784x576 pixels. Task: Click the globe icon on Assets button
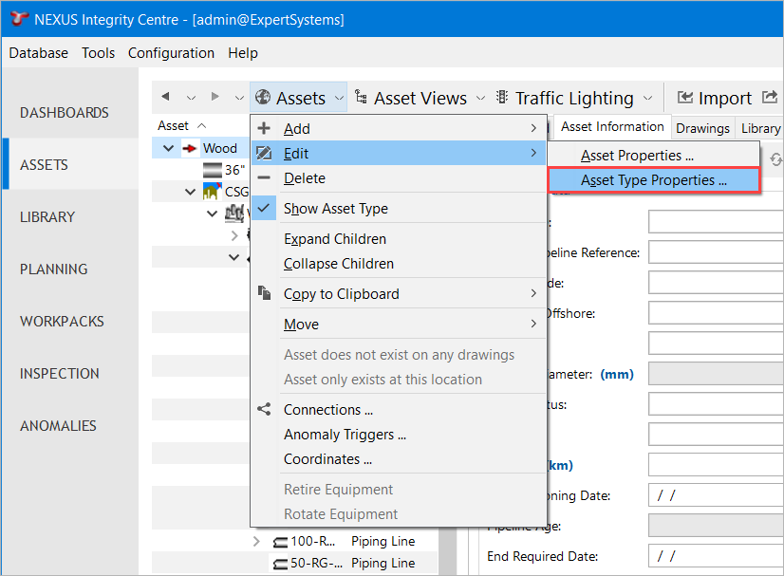263,98
